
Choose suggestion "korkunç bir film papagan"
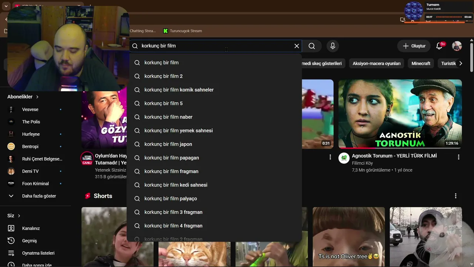coord(214,158)
